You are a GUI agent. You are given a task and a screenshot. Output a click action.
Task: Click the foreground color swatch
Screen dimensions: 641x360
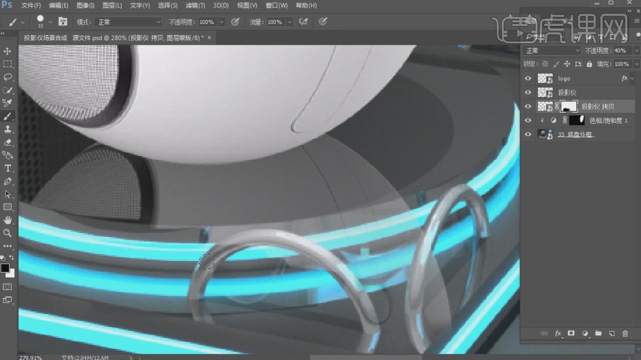tap(5, 268)
